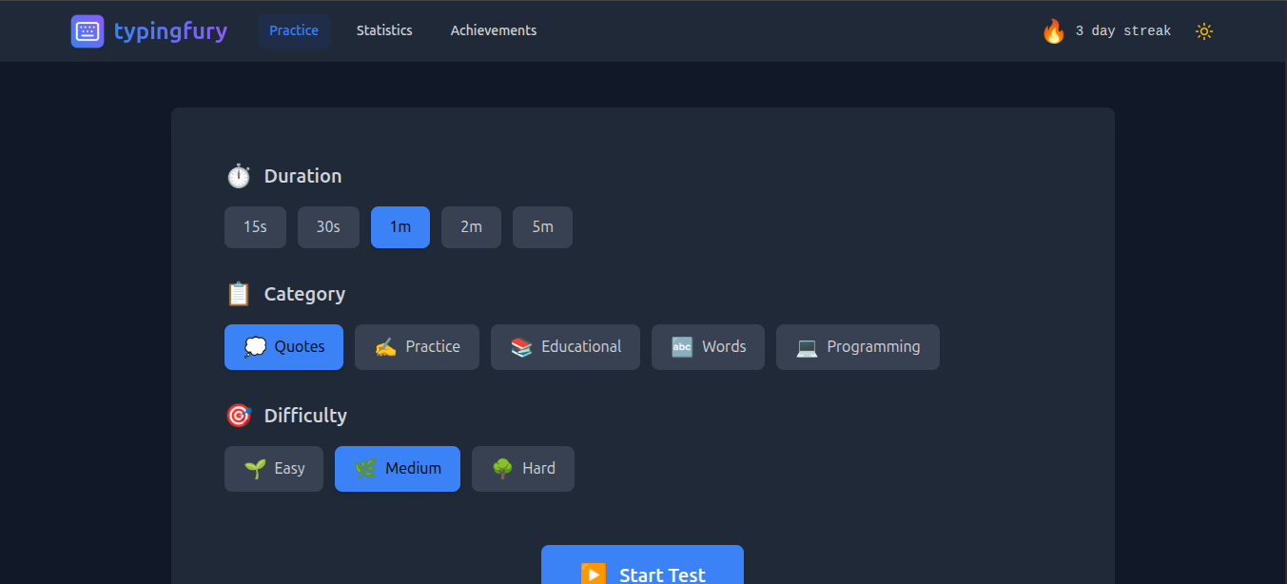The width and height of the screenshot is (1287, 584).
Task: Click the clipboard icon beside Category
Action: coord(238,294)
